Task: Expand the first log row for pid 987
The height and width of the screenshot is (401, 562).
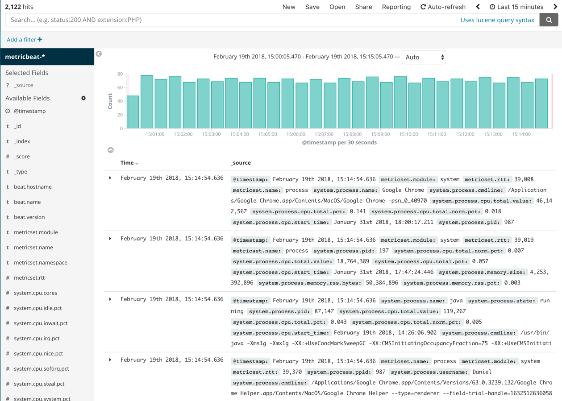Action: coord(110,178)
